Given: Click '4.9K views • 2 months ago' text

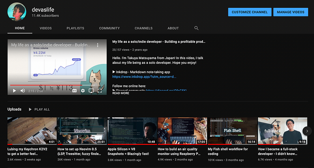Looking at the screenshot, I should click(175, 160).
